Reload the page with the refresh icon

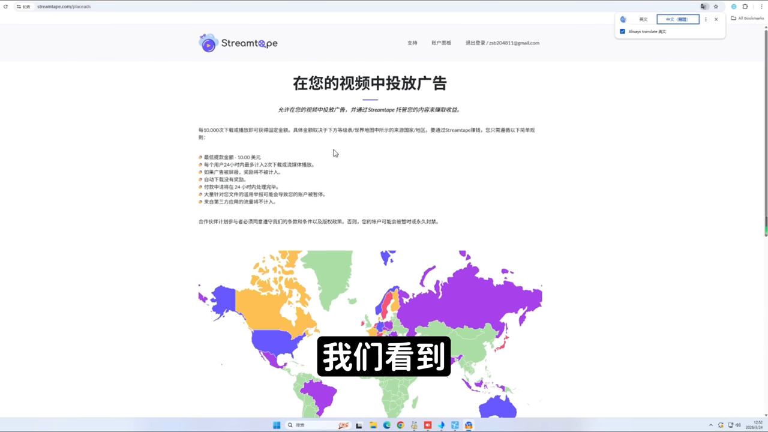pyautogui.click(x=6, y=7)
